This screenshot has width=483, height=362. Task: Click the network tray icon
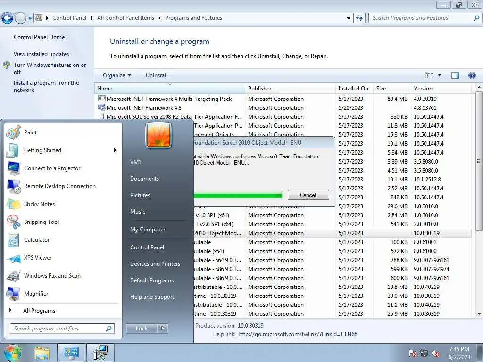click(x=424, y=354)
